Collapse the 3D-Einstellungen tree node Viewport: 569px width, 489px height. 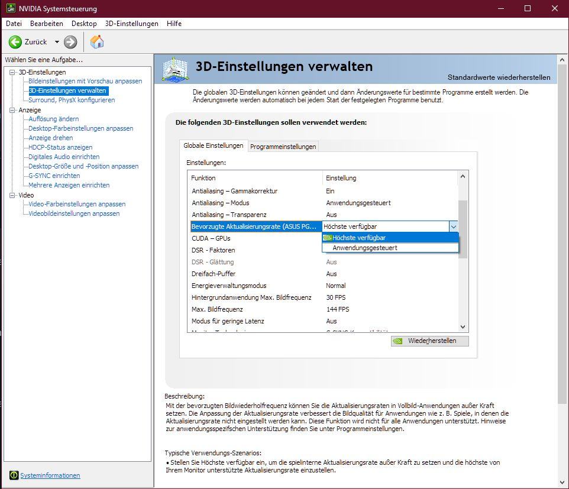(12, 72)
